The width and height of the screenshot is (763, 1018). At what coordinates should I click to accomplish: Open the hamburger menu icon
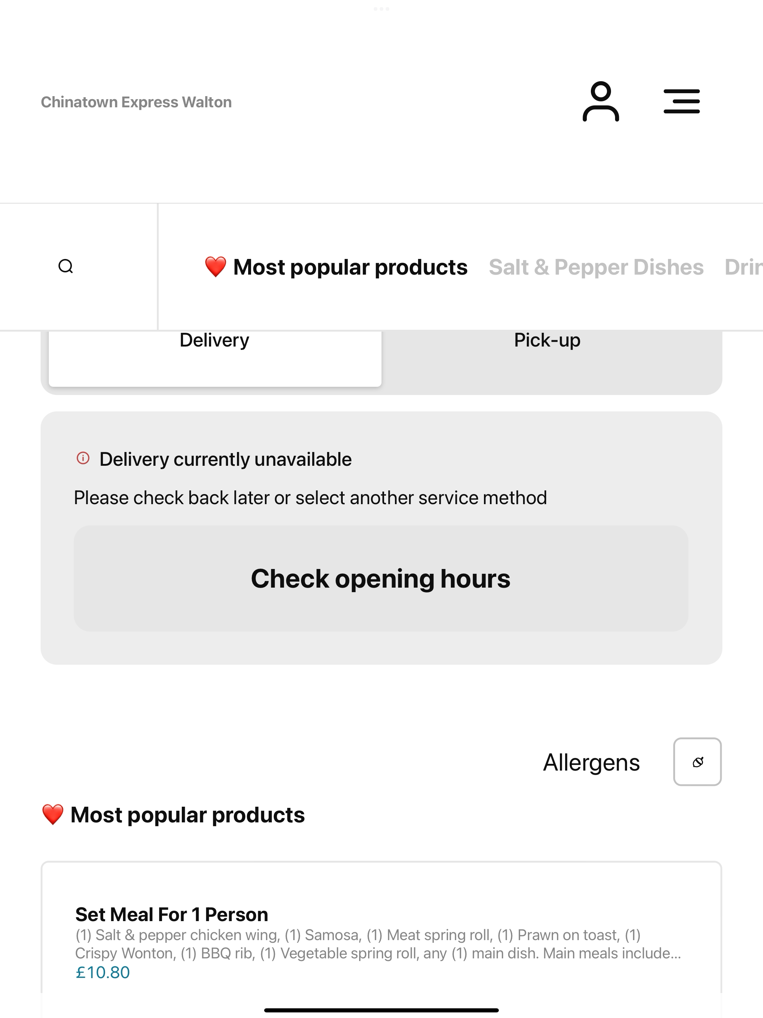pyautogui.click(x=681, y=102)
